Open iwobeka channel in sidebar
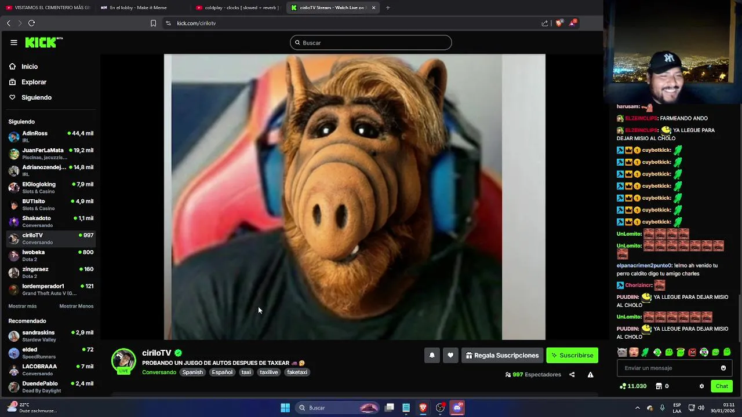The width and height of the screenshot is (742, 417). pos(50,255)
